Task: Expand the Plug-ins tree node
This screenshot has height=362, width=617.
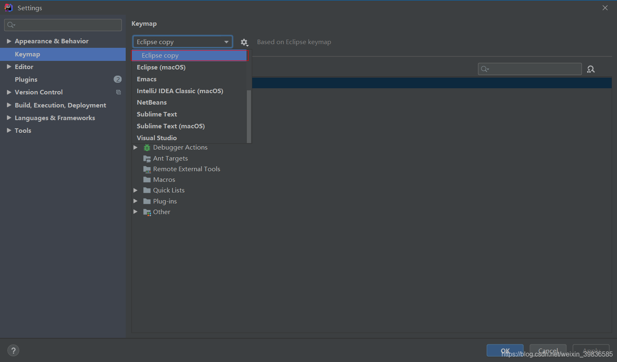Action: click(136, 201)
